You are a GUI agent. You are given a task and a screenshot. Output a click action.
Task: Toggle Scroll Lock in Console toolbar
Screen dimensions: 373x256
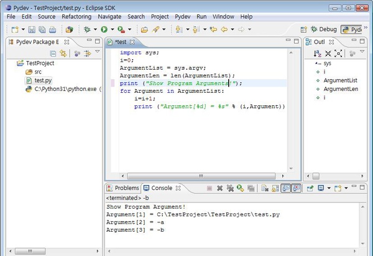275,188
